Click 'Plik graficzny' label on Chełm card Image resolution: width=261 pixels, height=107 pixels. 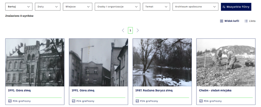[x=213, y=101]
